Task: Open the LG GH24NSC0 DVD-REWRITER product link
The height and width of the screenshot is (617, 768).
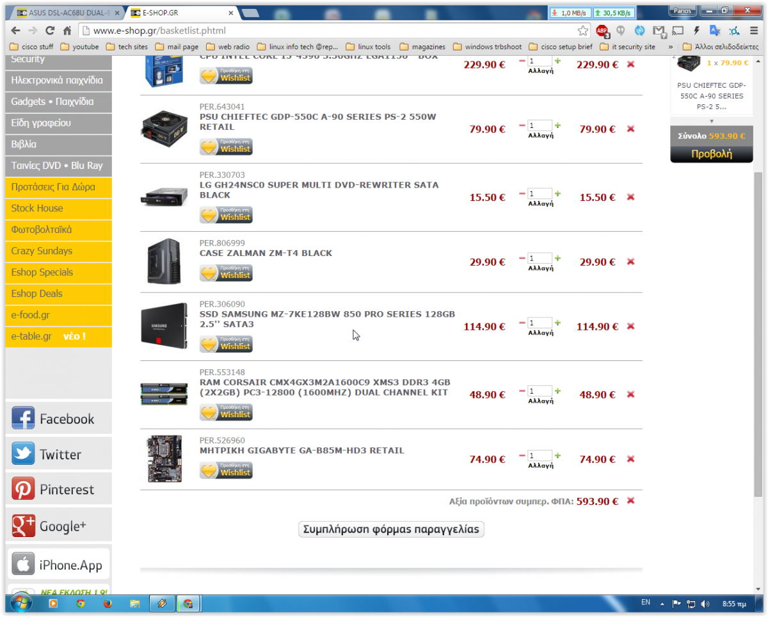Action: [x=319, y=190]
